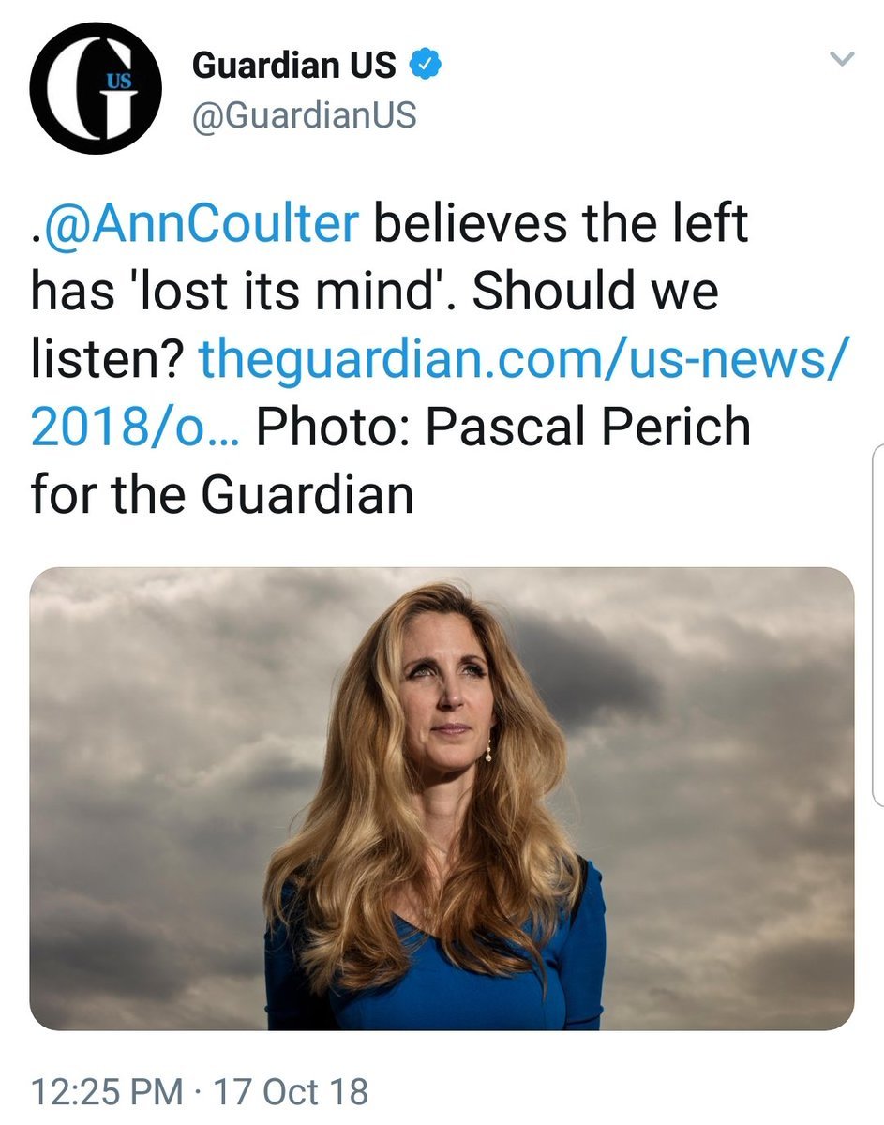Image resolution: width=884 pixels, height=1125 pixels.
Task: Click the truncated "2018/o…" link portion
Action: 134,426
